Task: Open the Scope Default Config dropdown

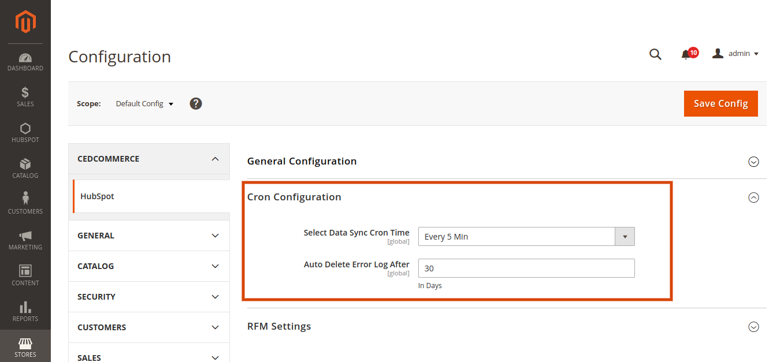Action: tap(144, 104)
